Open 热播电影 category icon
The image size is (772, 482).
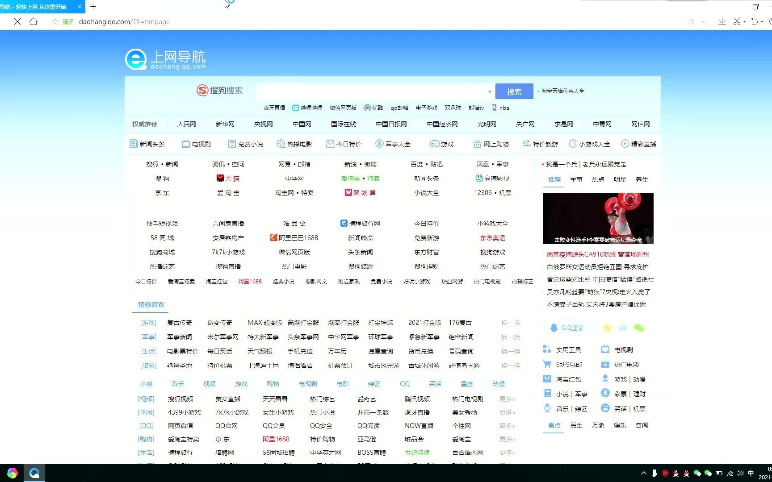coord(281,144)
